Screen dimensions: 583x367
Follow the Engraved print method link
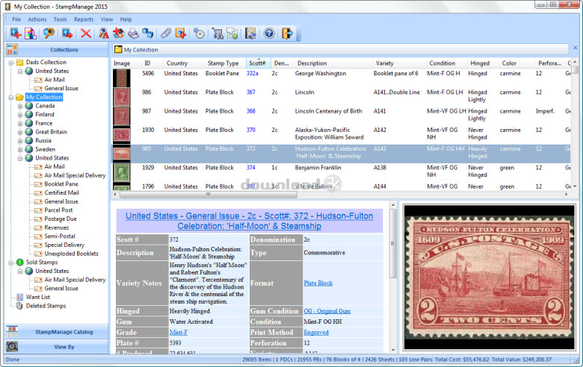coord(316,333)
